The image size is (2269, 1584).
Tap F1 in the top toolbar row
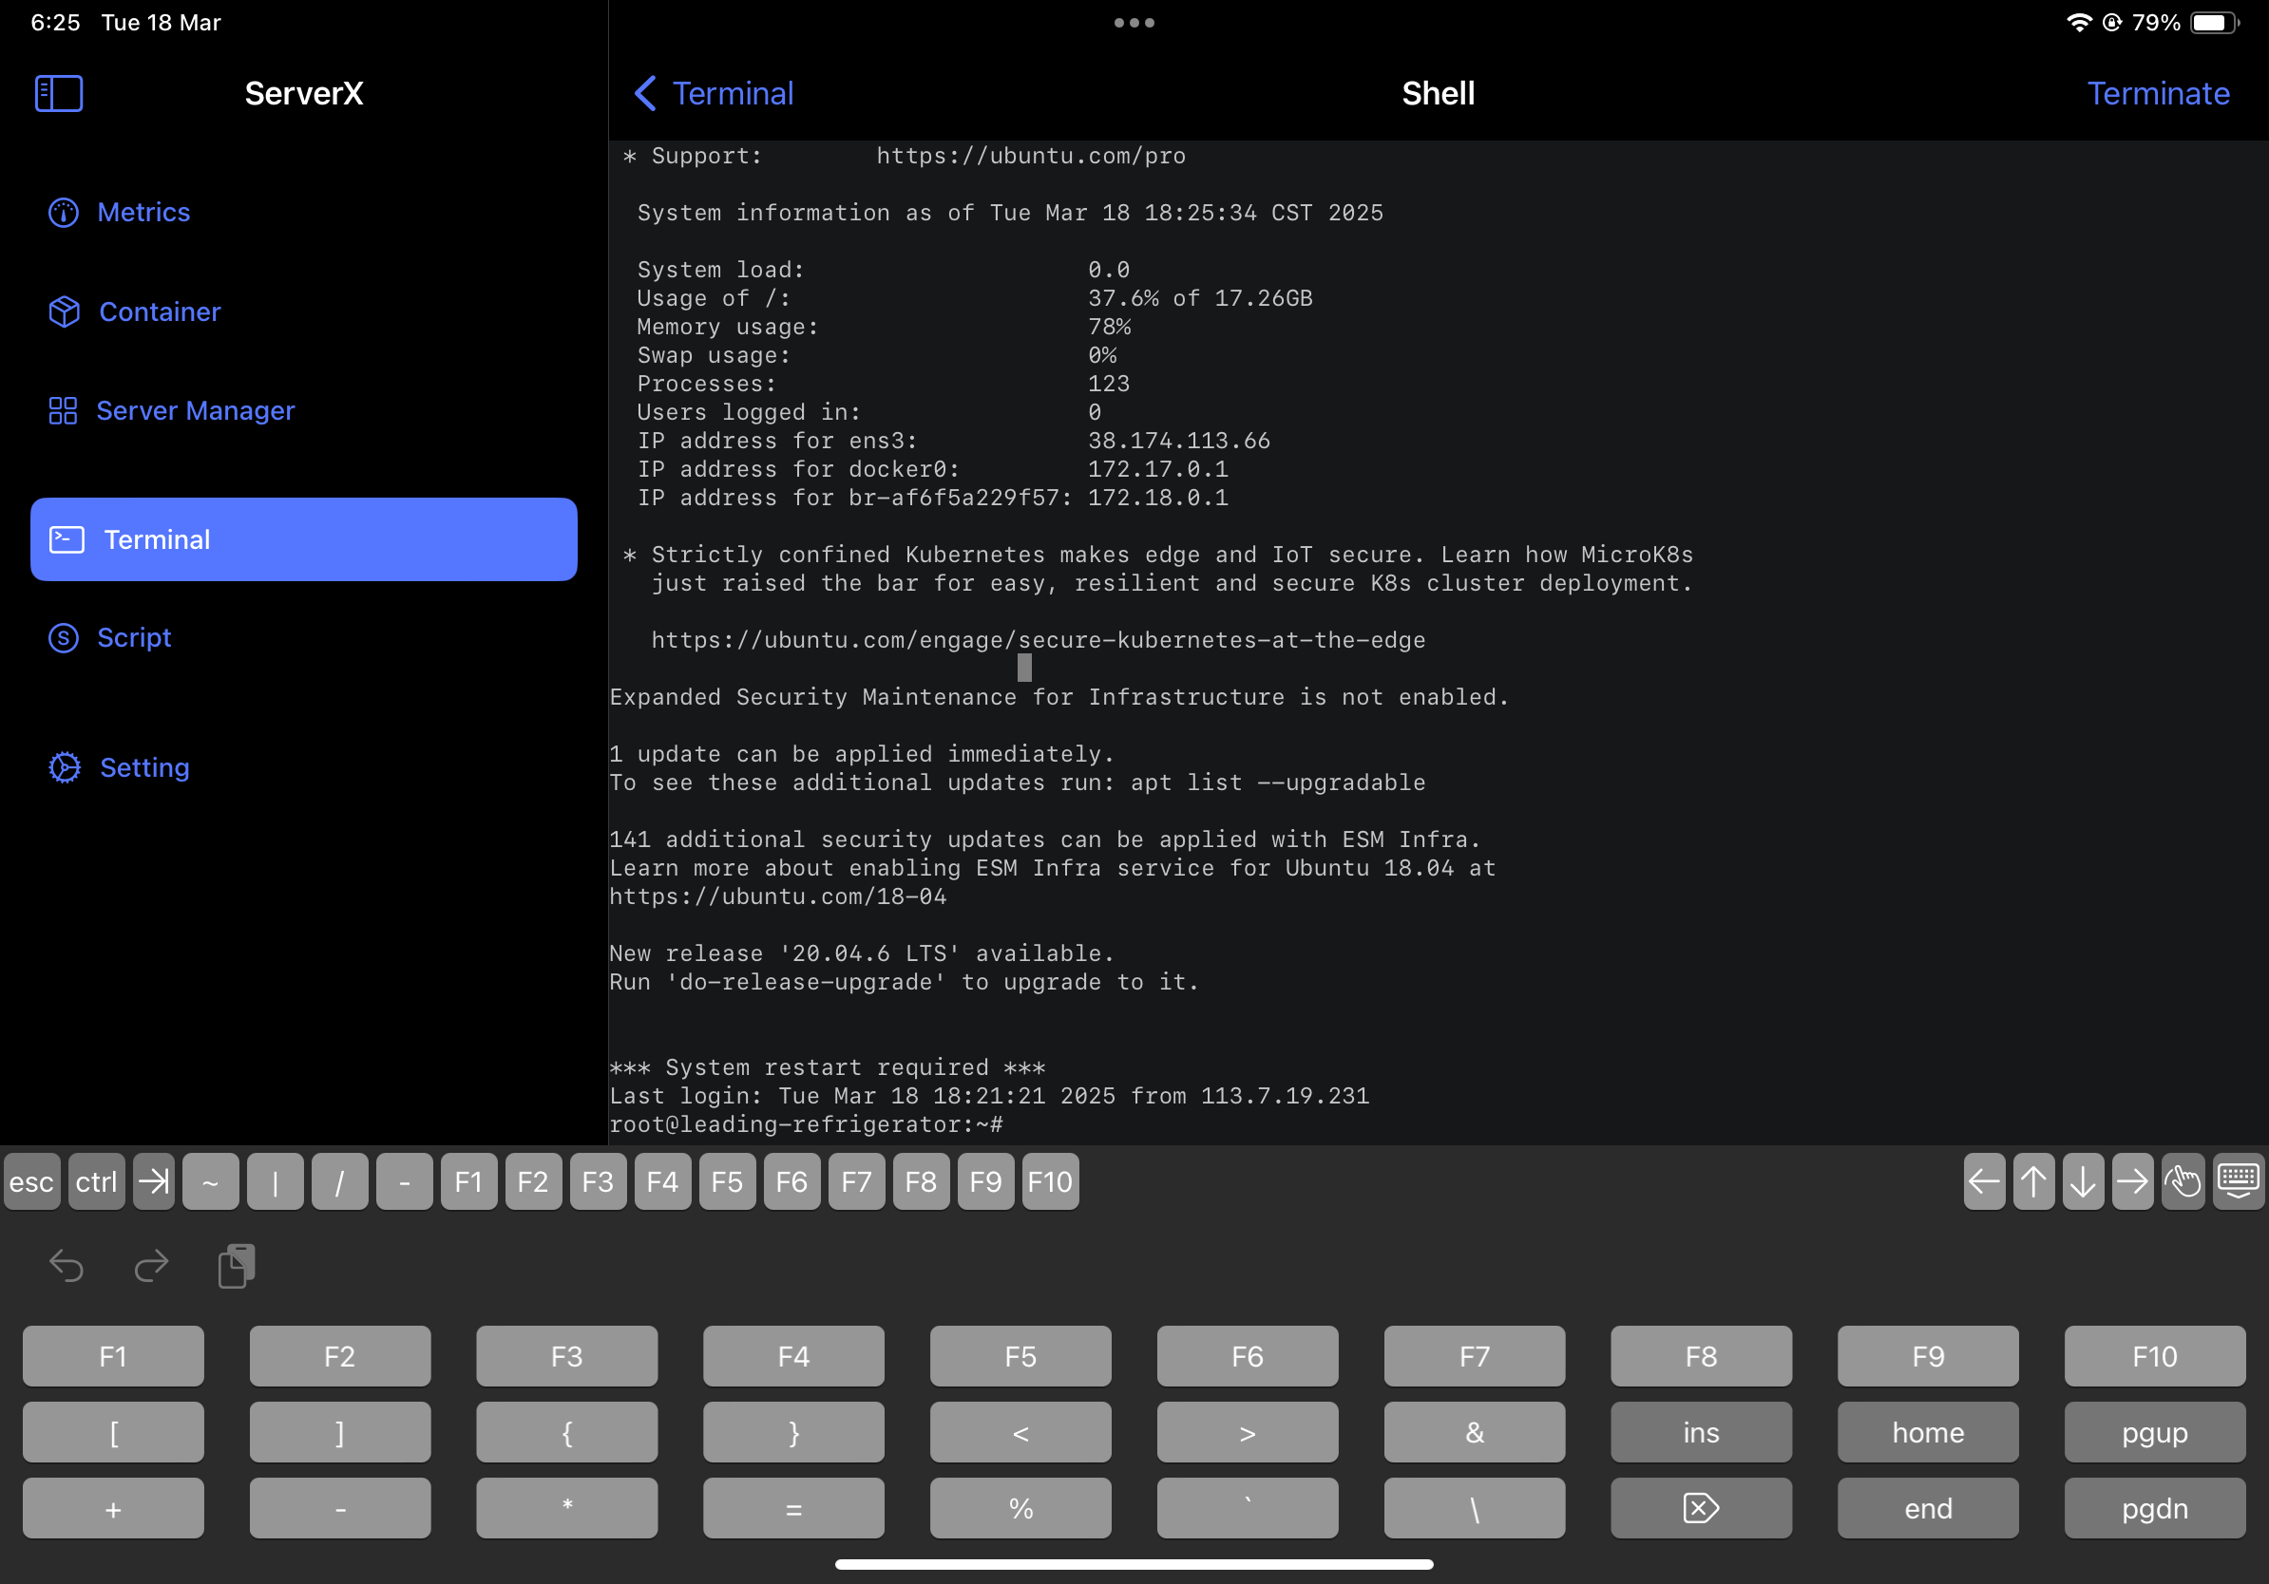point(468,1181)
